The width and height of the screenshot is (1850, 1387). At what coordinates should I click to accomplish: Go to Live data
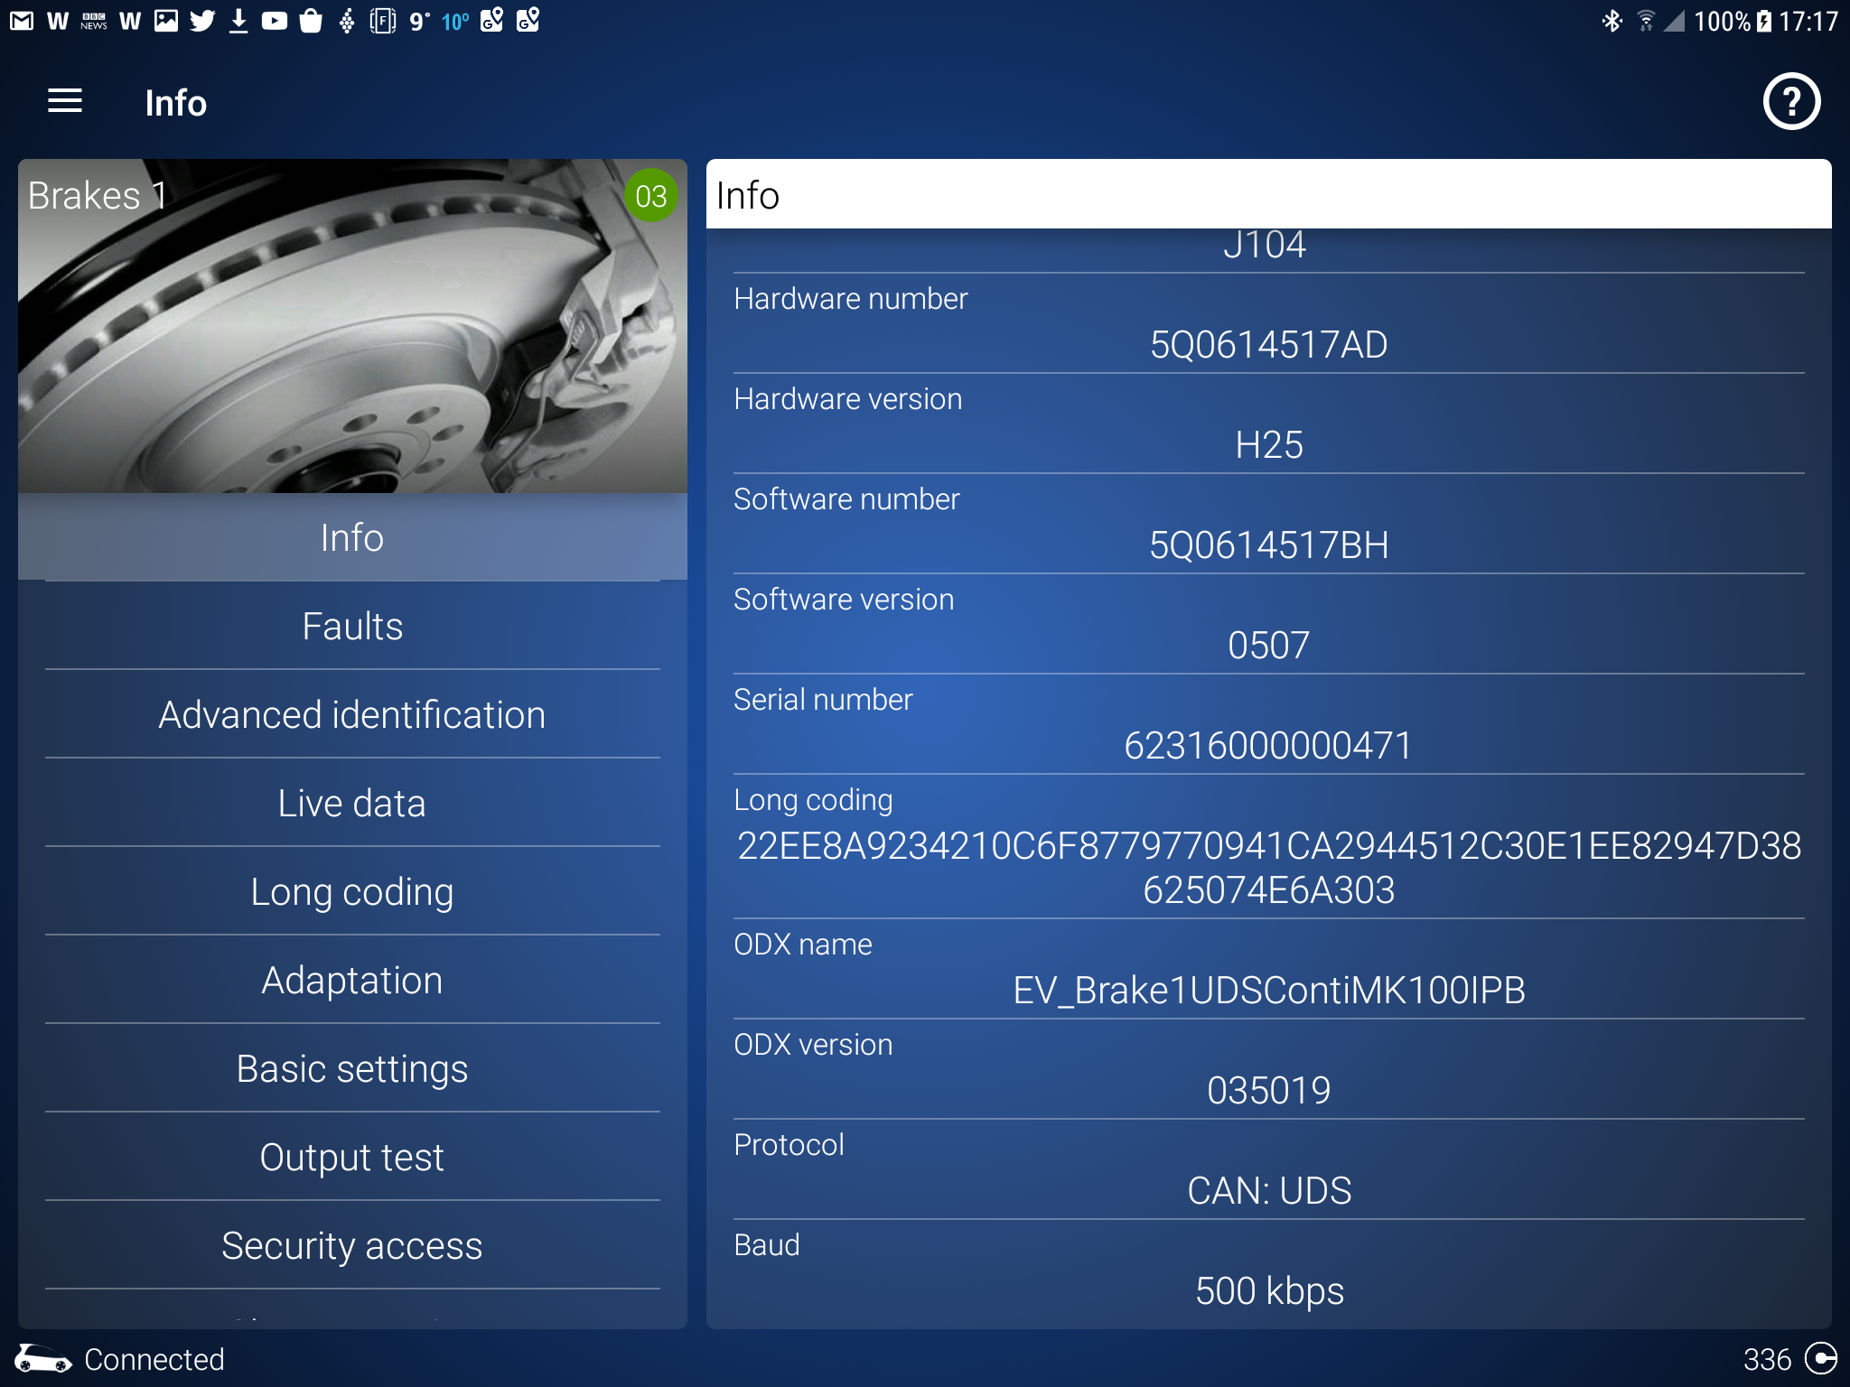(x=352, y=804)
